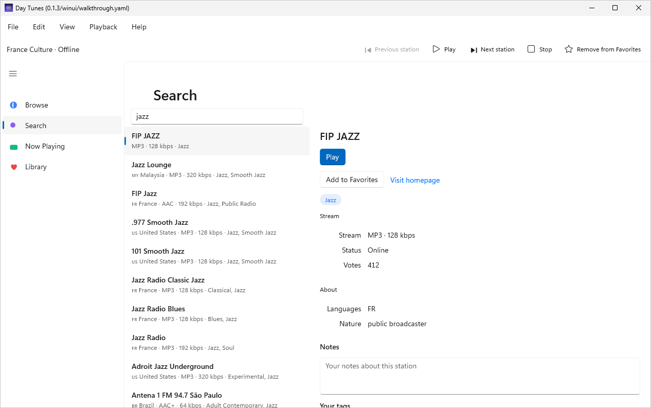Click the Votes value 412

pos(373,265)
